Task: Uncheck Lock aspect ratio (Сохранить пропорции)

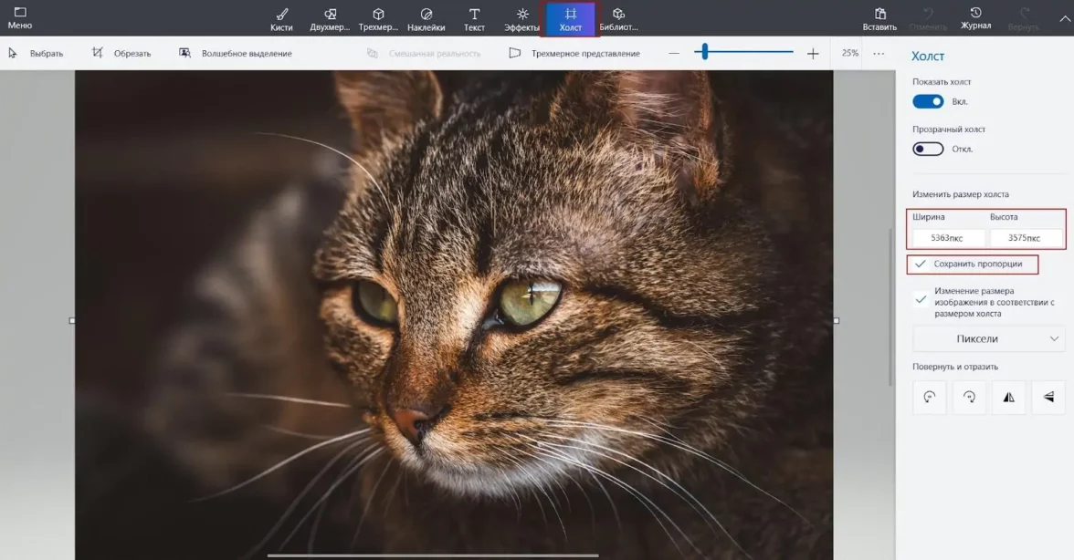Action: tap(921, 264)
